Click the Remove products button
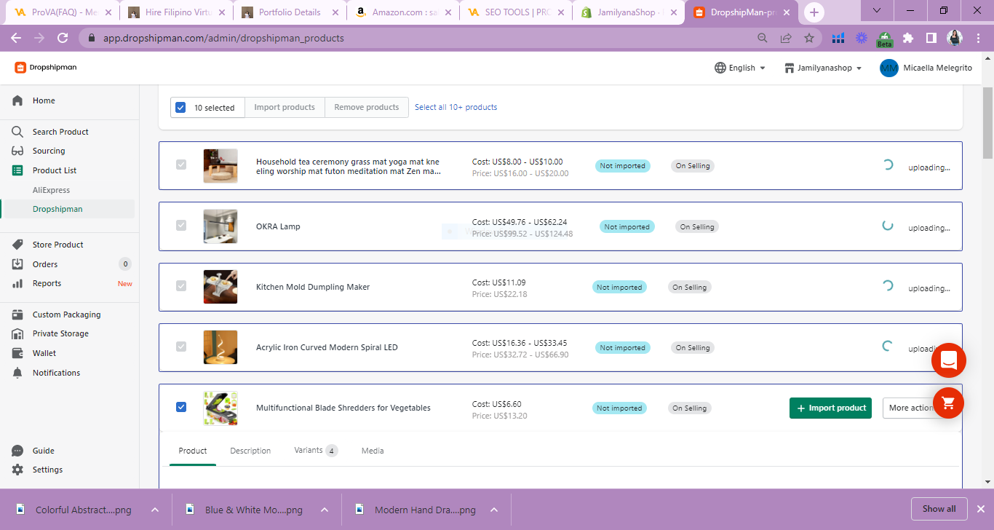Image resolution: width=994 pixels, height=530 pixels. 367,108
